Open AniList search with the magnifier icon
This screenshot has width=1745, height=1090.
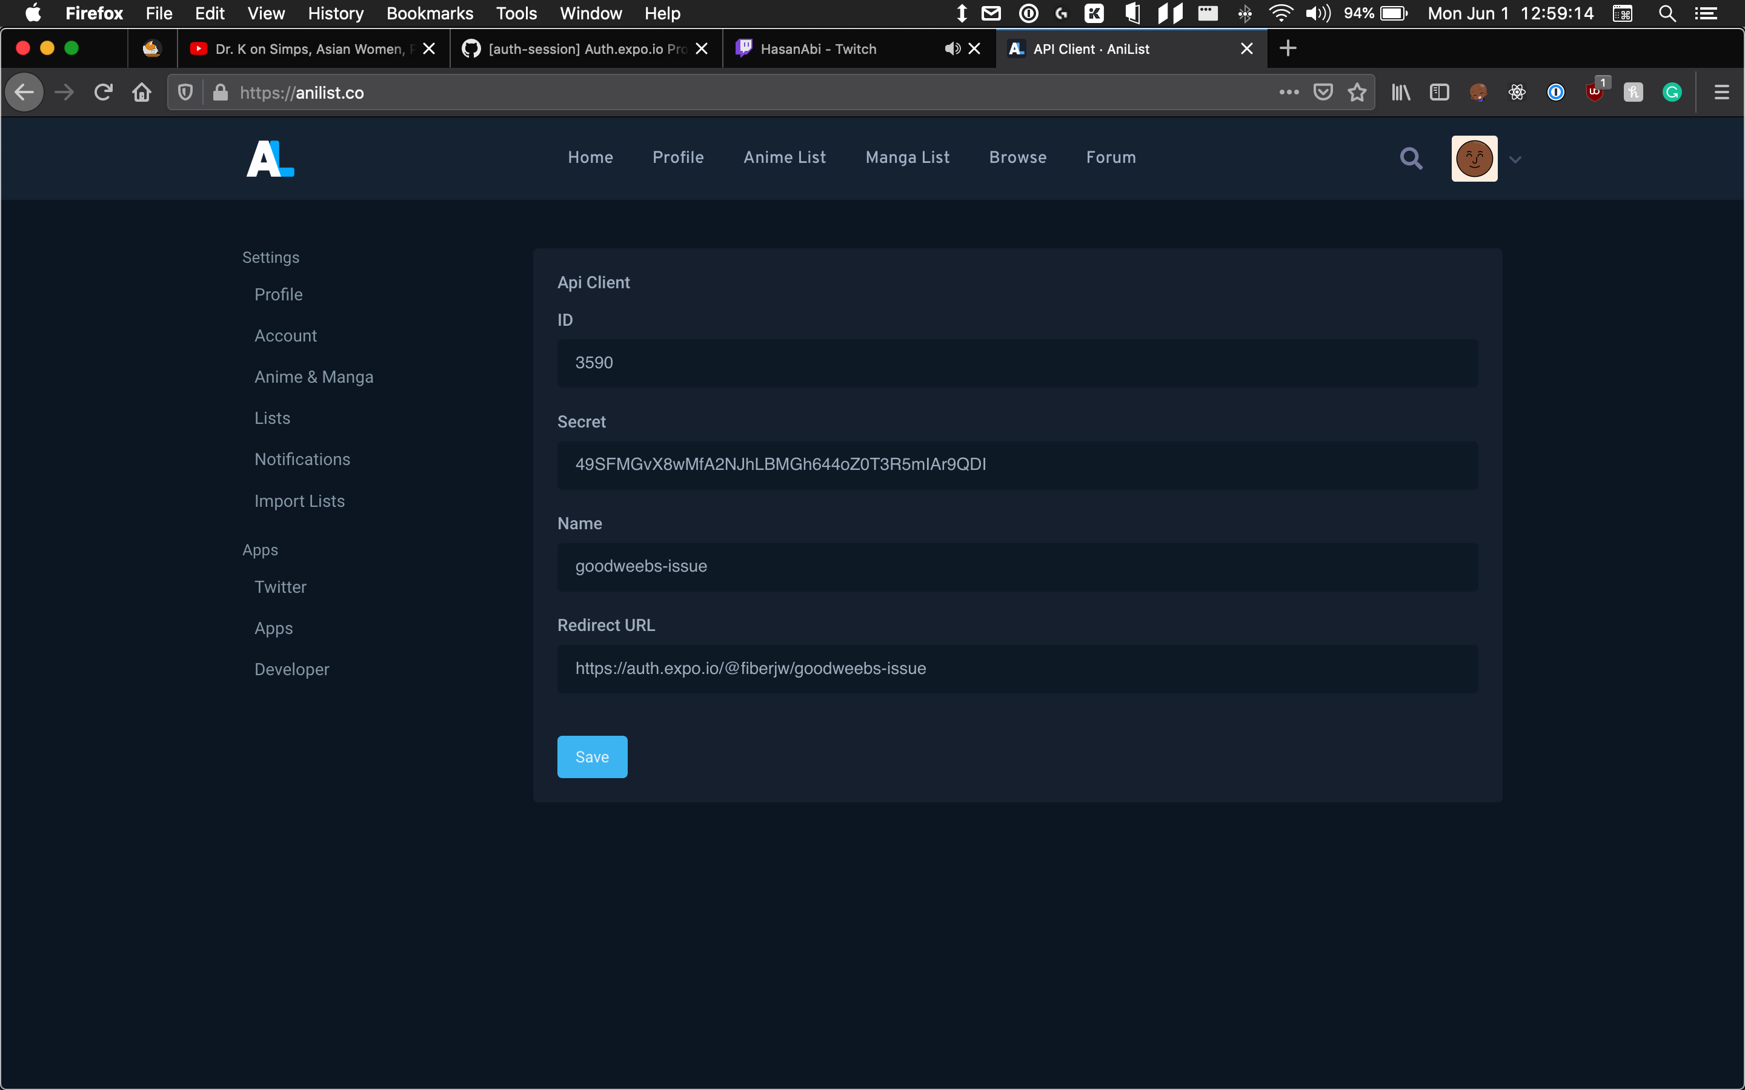[x=1411, y=158]
